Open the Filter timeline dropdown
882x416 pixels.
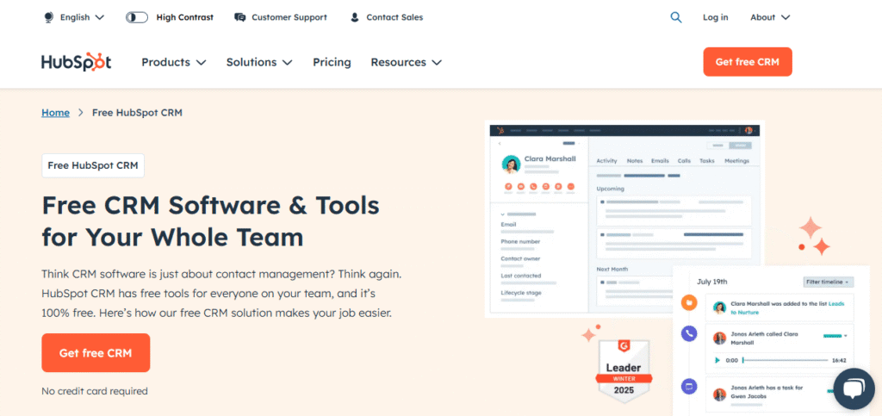[829, 283]
